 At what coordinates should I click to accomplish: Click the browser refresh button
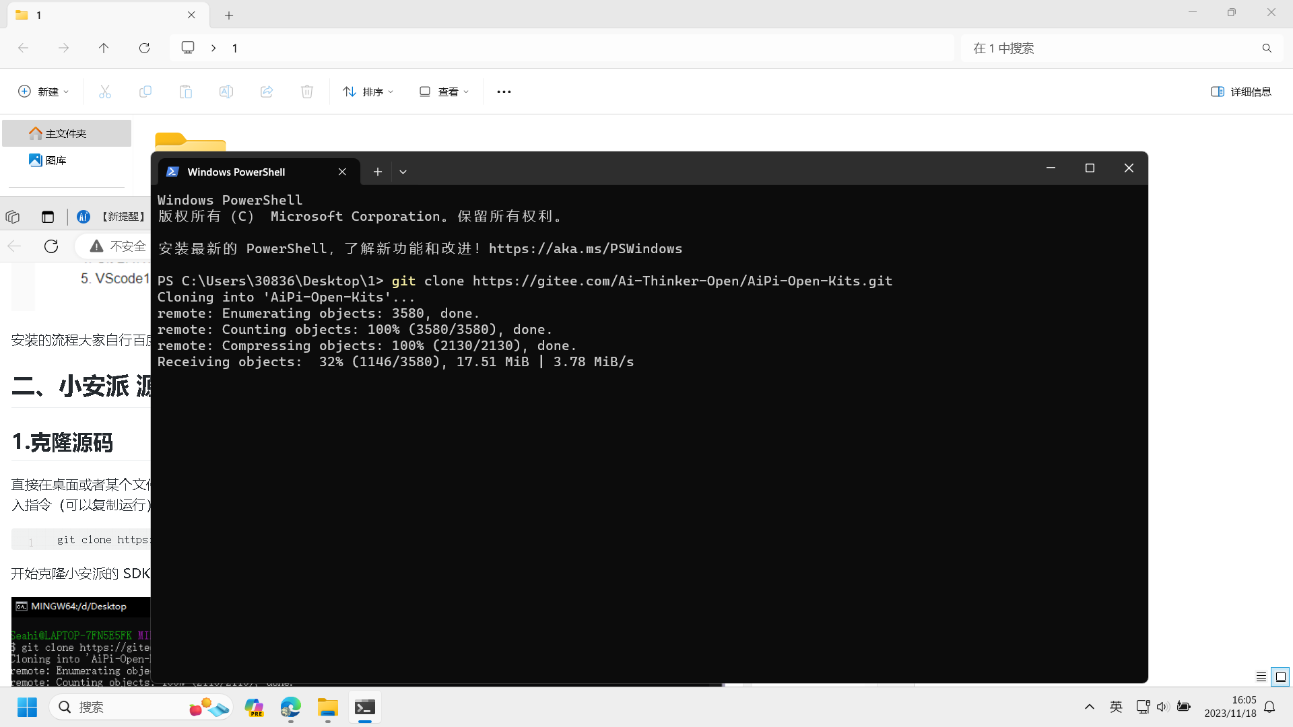pyautogui.click(x=51, y=246)
